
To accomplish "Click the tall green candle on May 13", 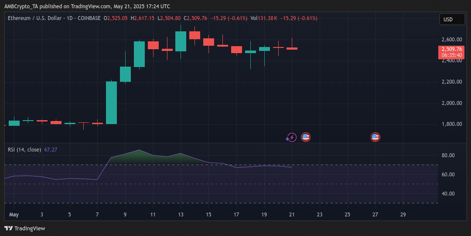I will pyautogui.click(x=181, y=41).
